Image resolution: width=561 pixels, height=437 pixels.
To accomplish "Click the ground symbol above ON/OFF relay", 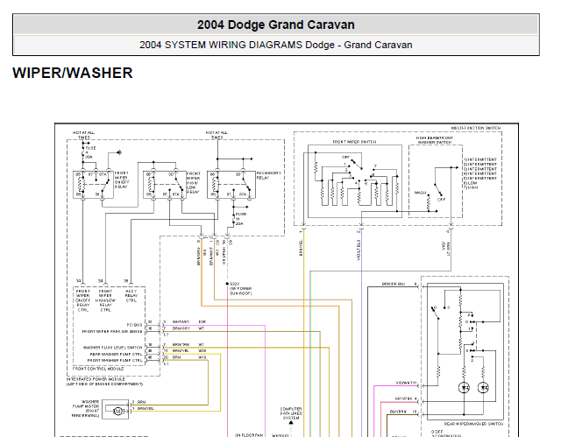I will (x=119, y=152).
